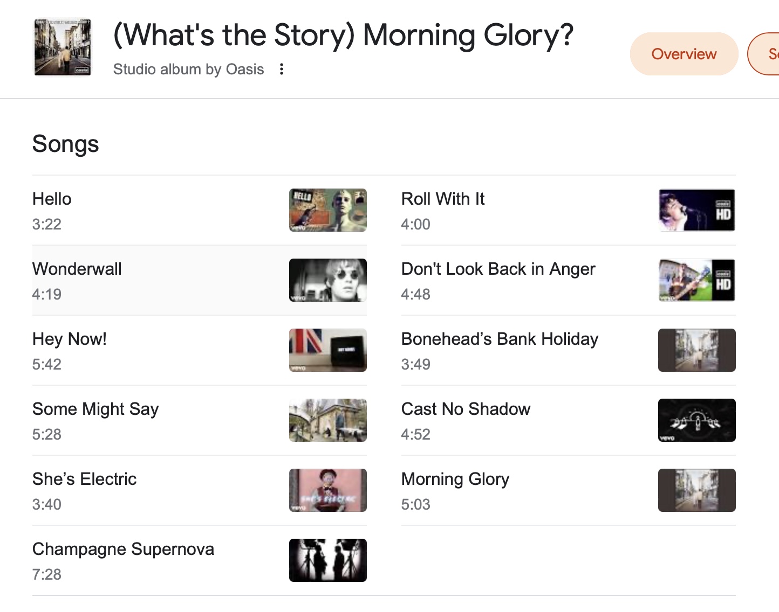
Task: Open the three-dot menu beside Oasis
Action: click(x=281, y=69)
